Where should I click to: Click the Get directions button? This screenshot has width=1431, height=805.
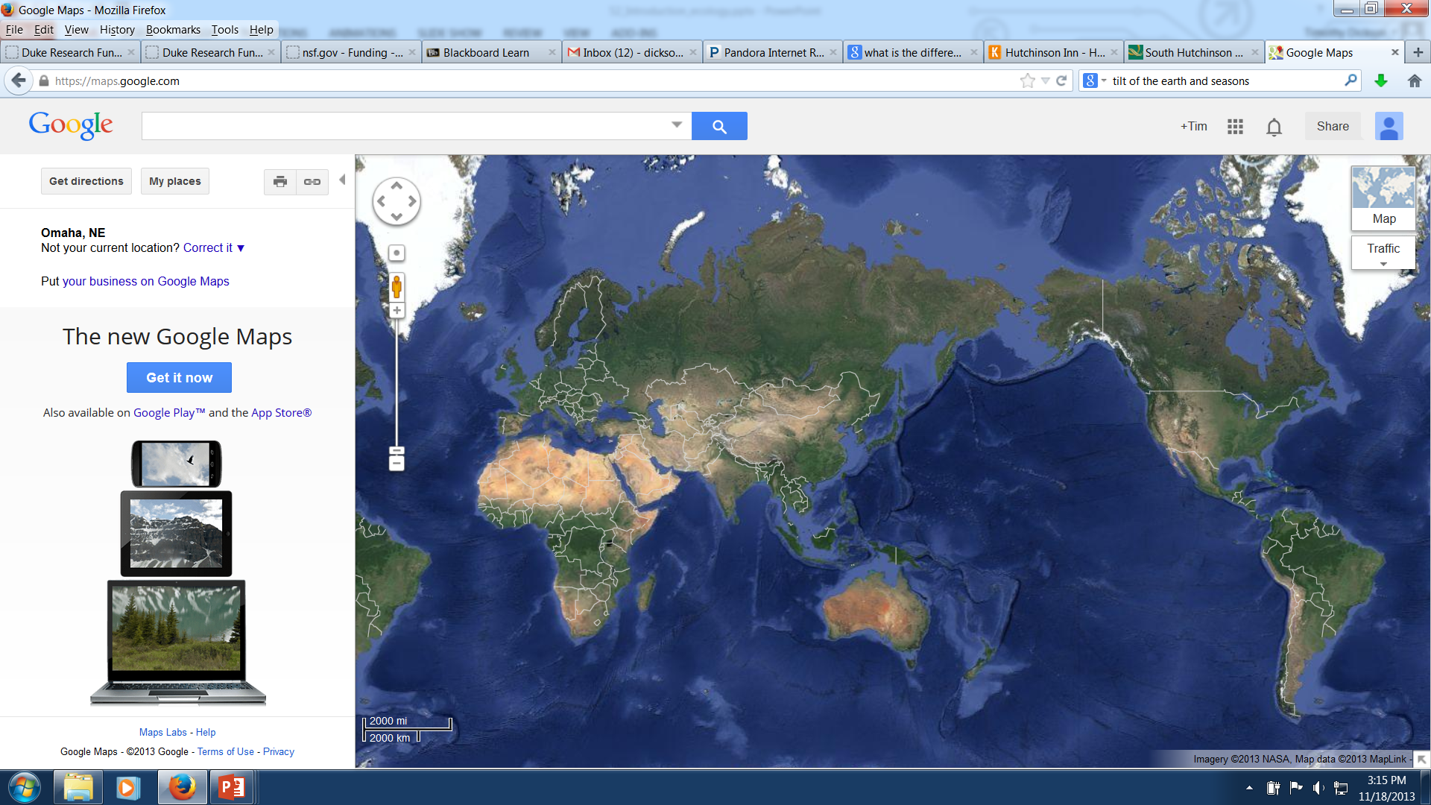[86, 181]
